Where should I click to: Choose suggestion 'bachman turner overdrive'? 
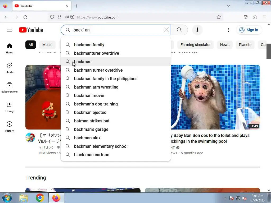116,70
